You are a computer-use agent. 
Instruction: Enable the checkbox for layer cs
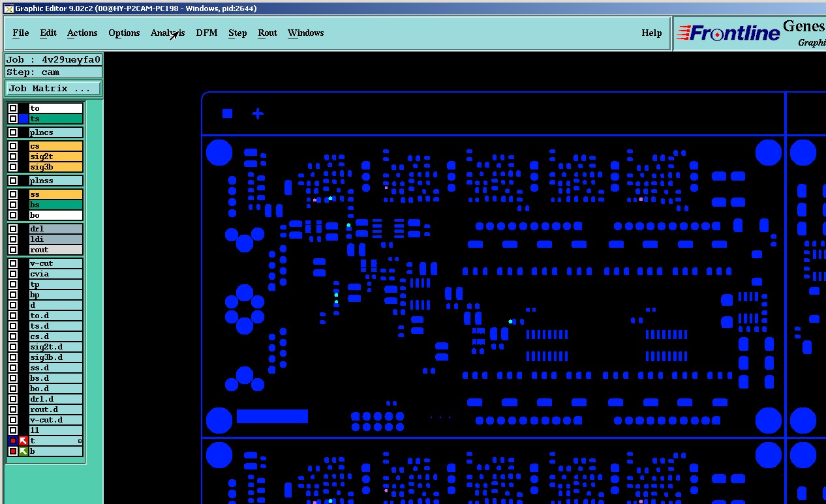(x=13, y=146)
